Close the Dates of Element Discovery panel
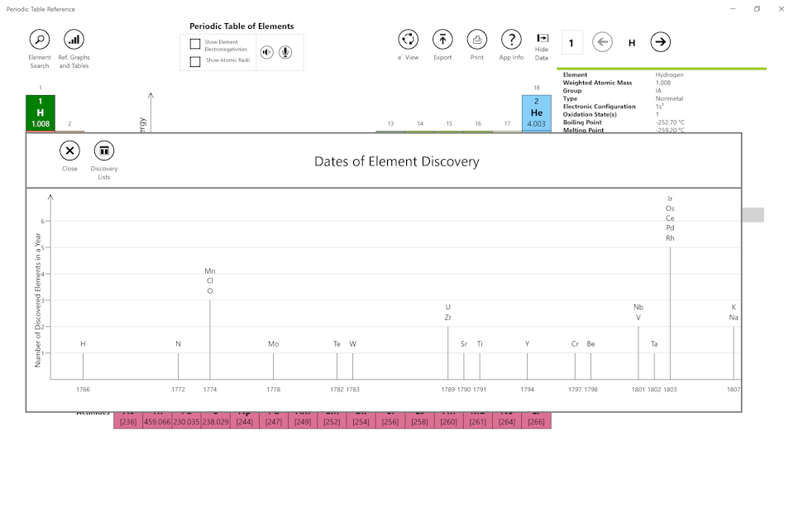This screenshot has height=508, width=794. click(69, 151)
